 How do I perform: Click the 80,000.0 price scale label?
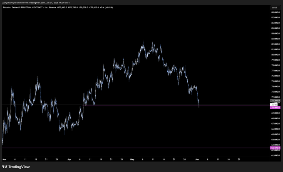click(276, 55)
